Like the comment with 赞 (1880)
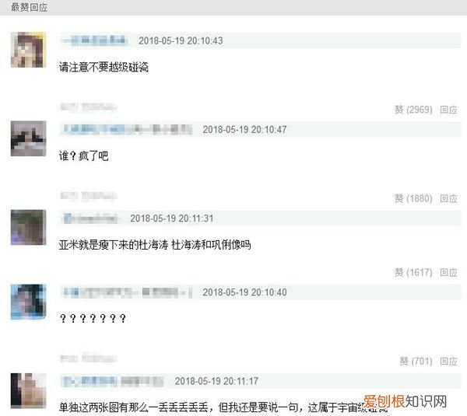The height and width of the screenshot is (416, 467). coord(413,198)
